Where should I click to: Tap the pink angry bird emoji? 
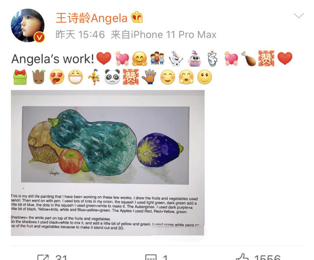[x=194, y=58]
